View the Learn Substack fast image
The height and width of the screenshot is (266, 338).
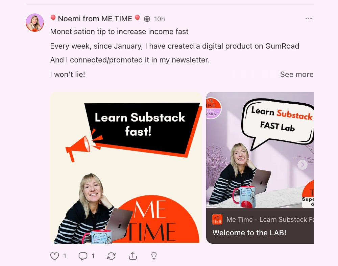[126, 168]
